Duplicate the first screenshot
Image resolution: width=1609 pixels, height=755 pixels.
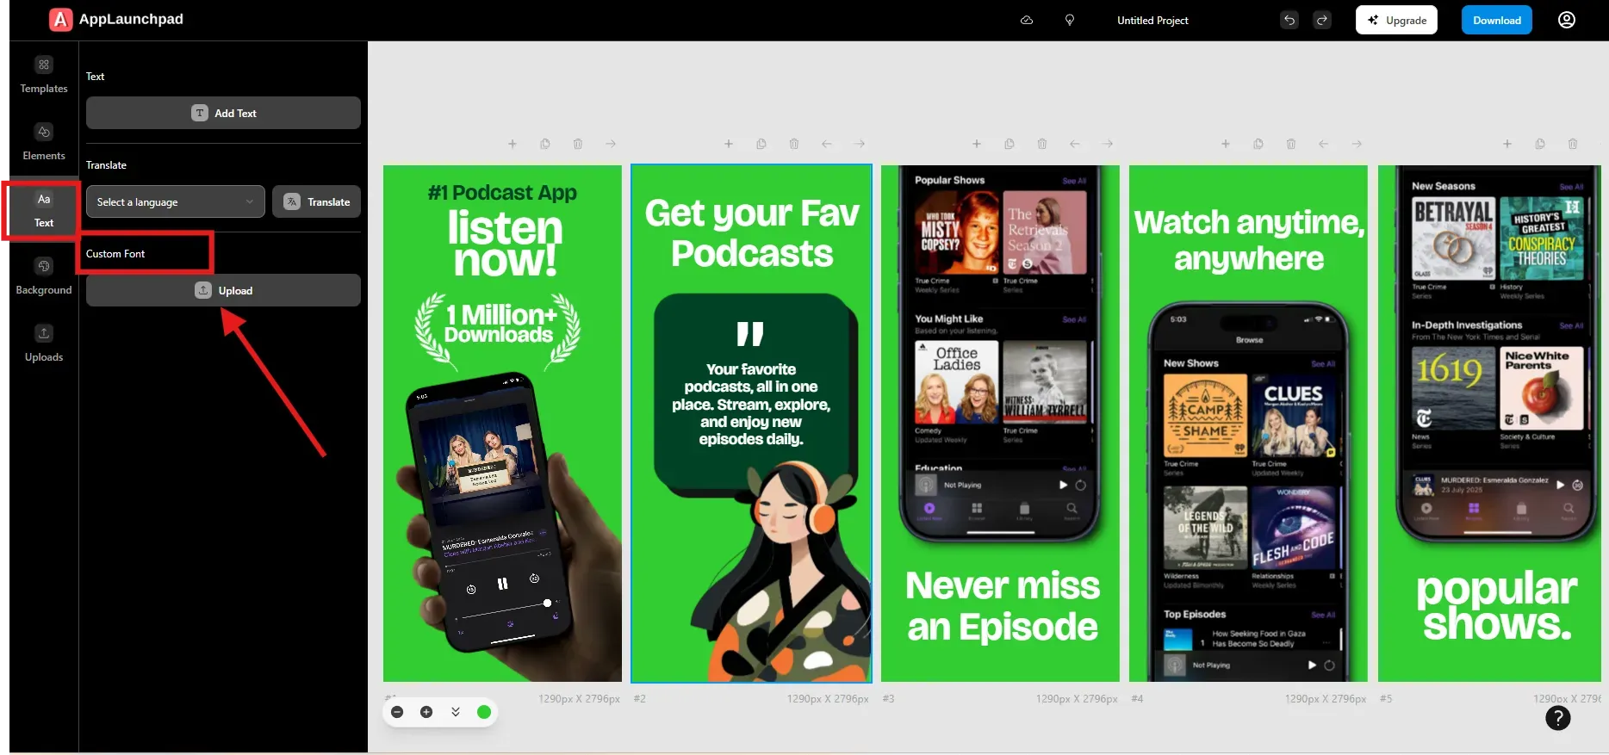coord(545,144)
